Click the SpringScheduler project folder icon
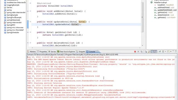This screenshot has height=100, width=178. tap(5, 32)
